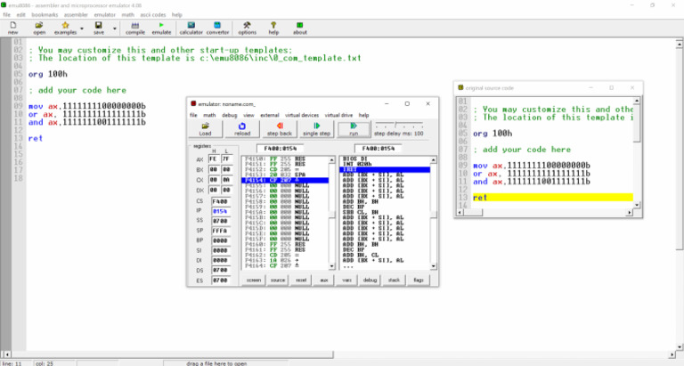684x366 pixels.
Task: Click the AX high byte register field
Action: coord(214,159)
